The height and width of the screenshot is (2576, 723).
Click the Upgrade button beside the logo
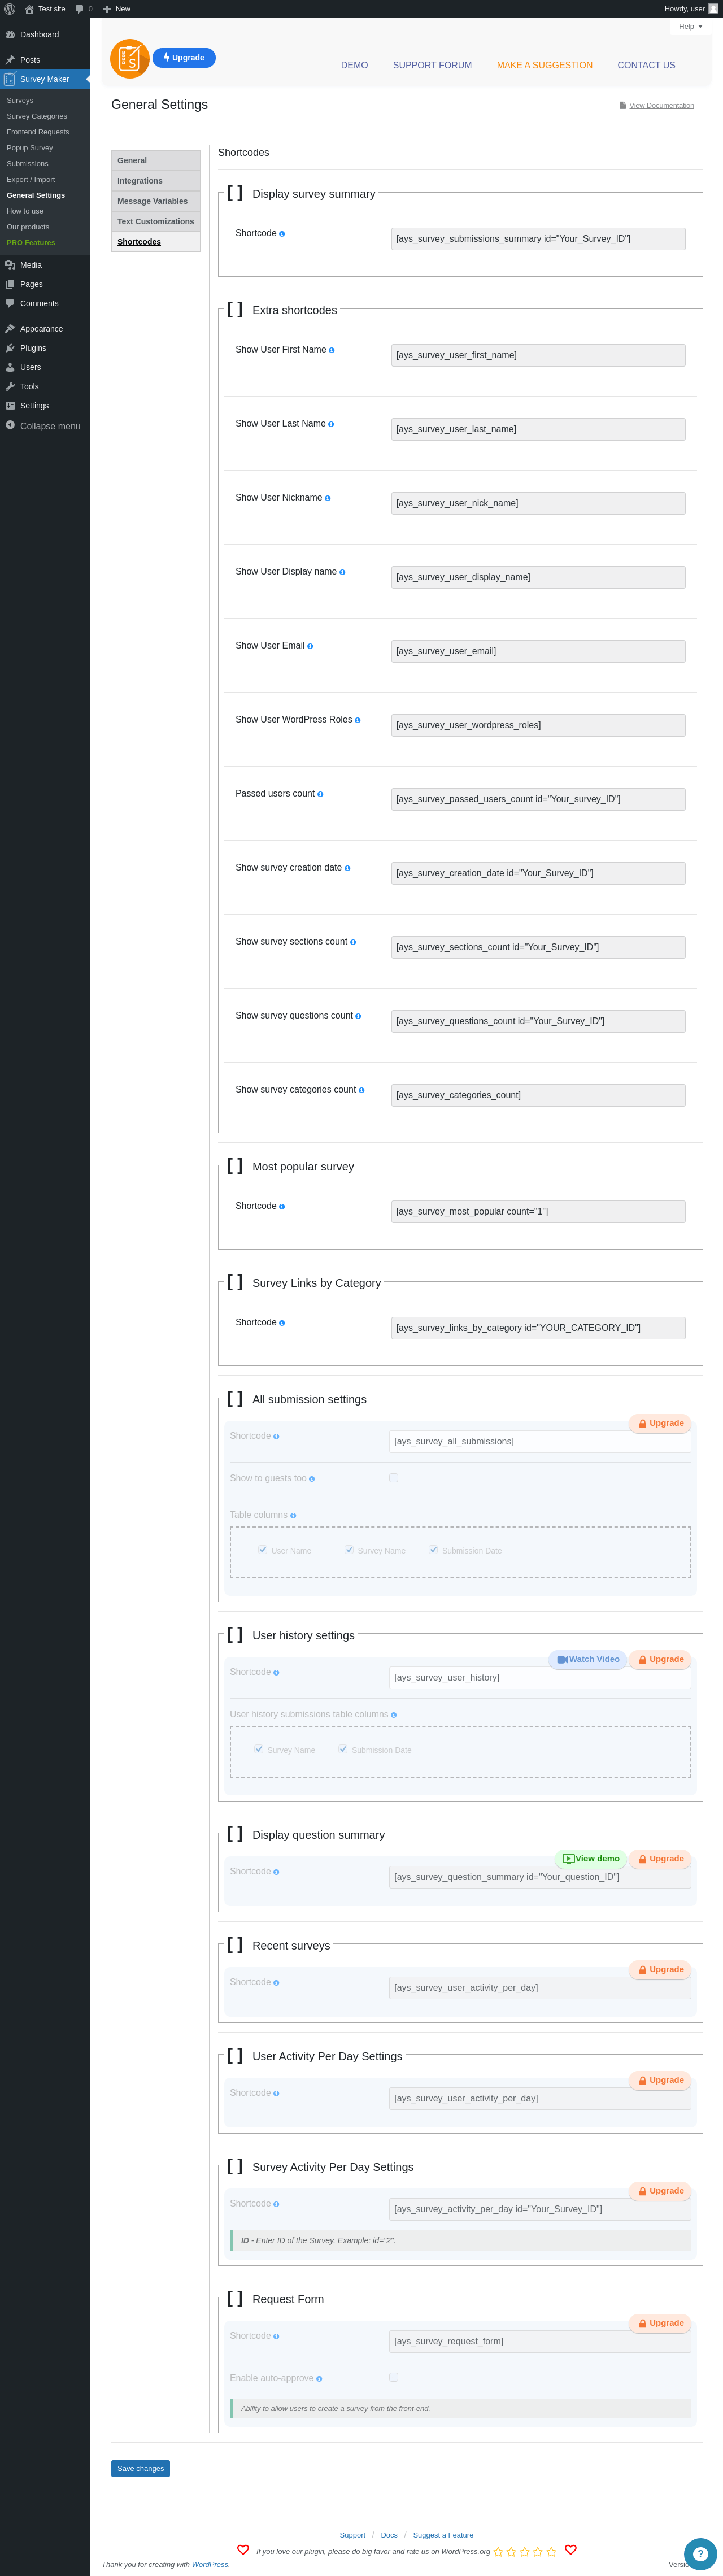184,58
